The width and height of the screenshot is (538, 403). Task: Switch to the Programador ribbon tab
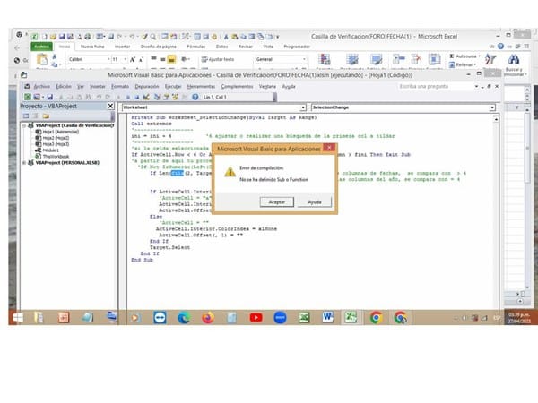tap(297, 45)
